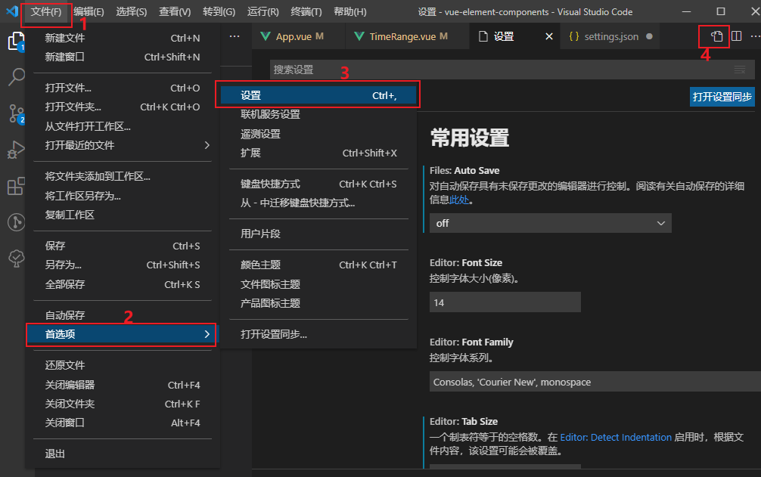Viewport: 761px width, 477px height.
Task: Open the 查看 menu
Action: click(x=176, y=12)
